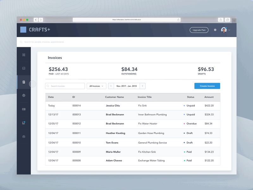The height and width of the screenshot is (190, 253).
Task: Select the contacts person icon in sidebar
Action: click(x=24, y=95)
